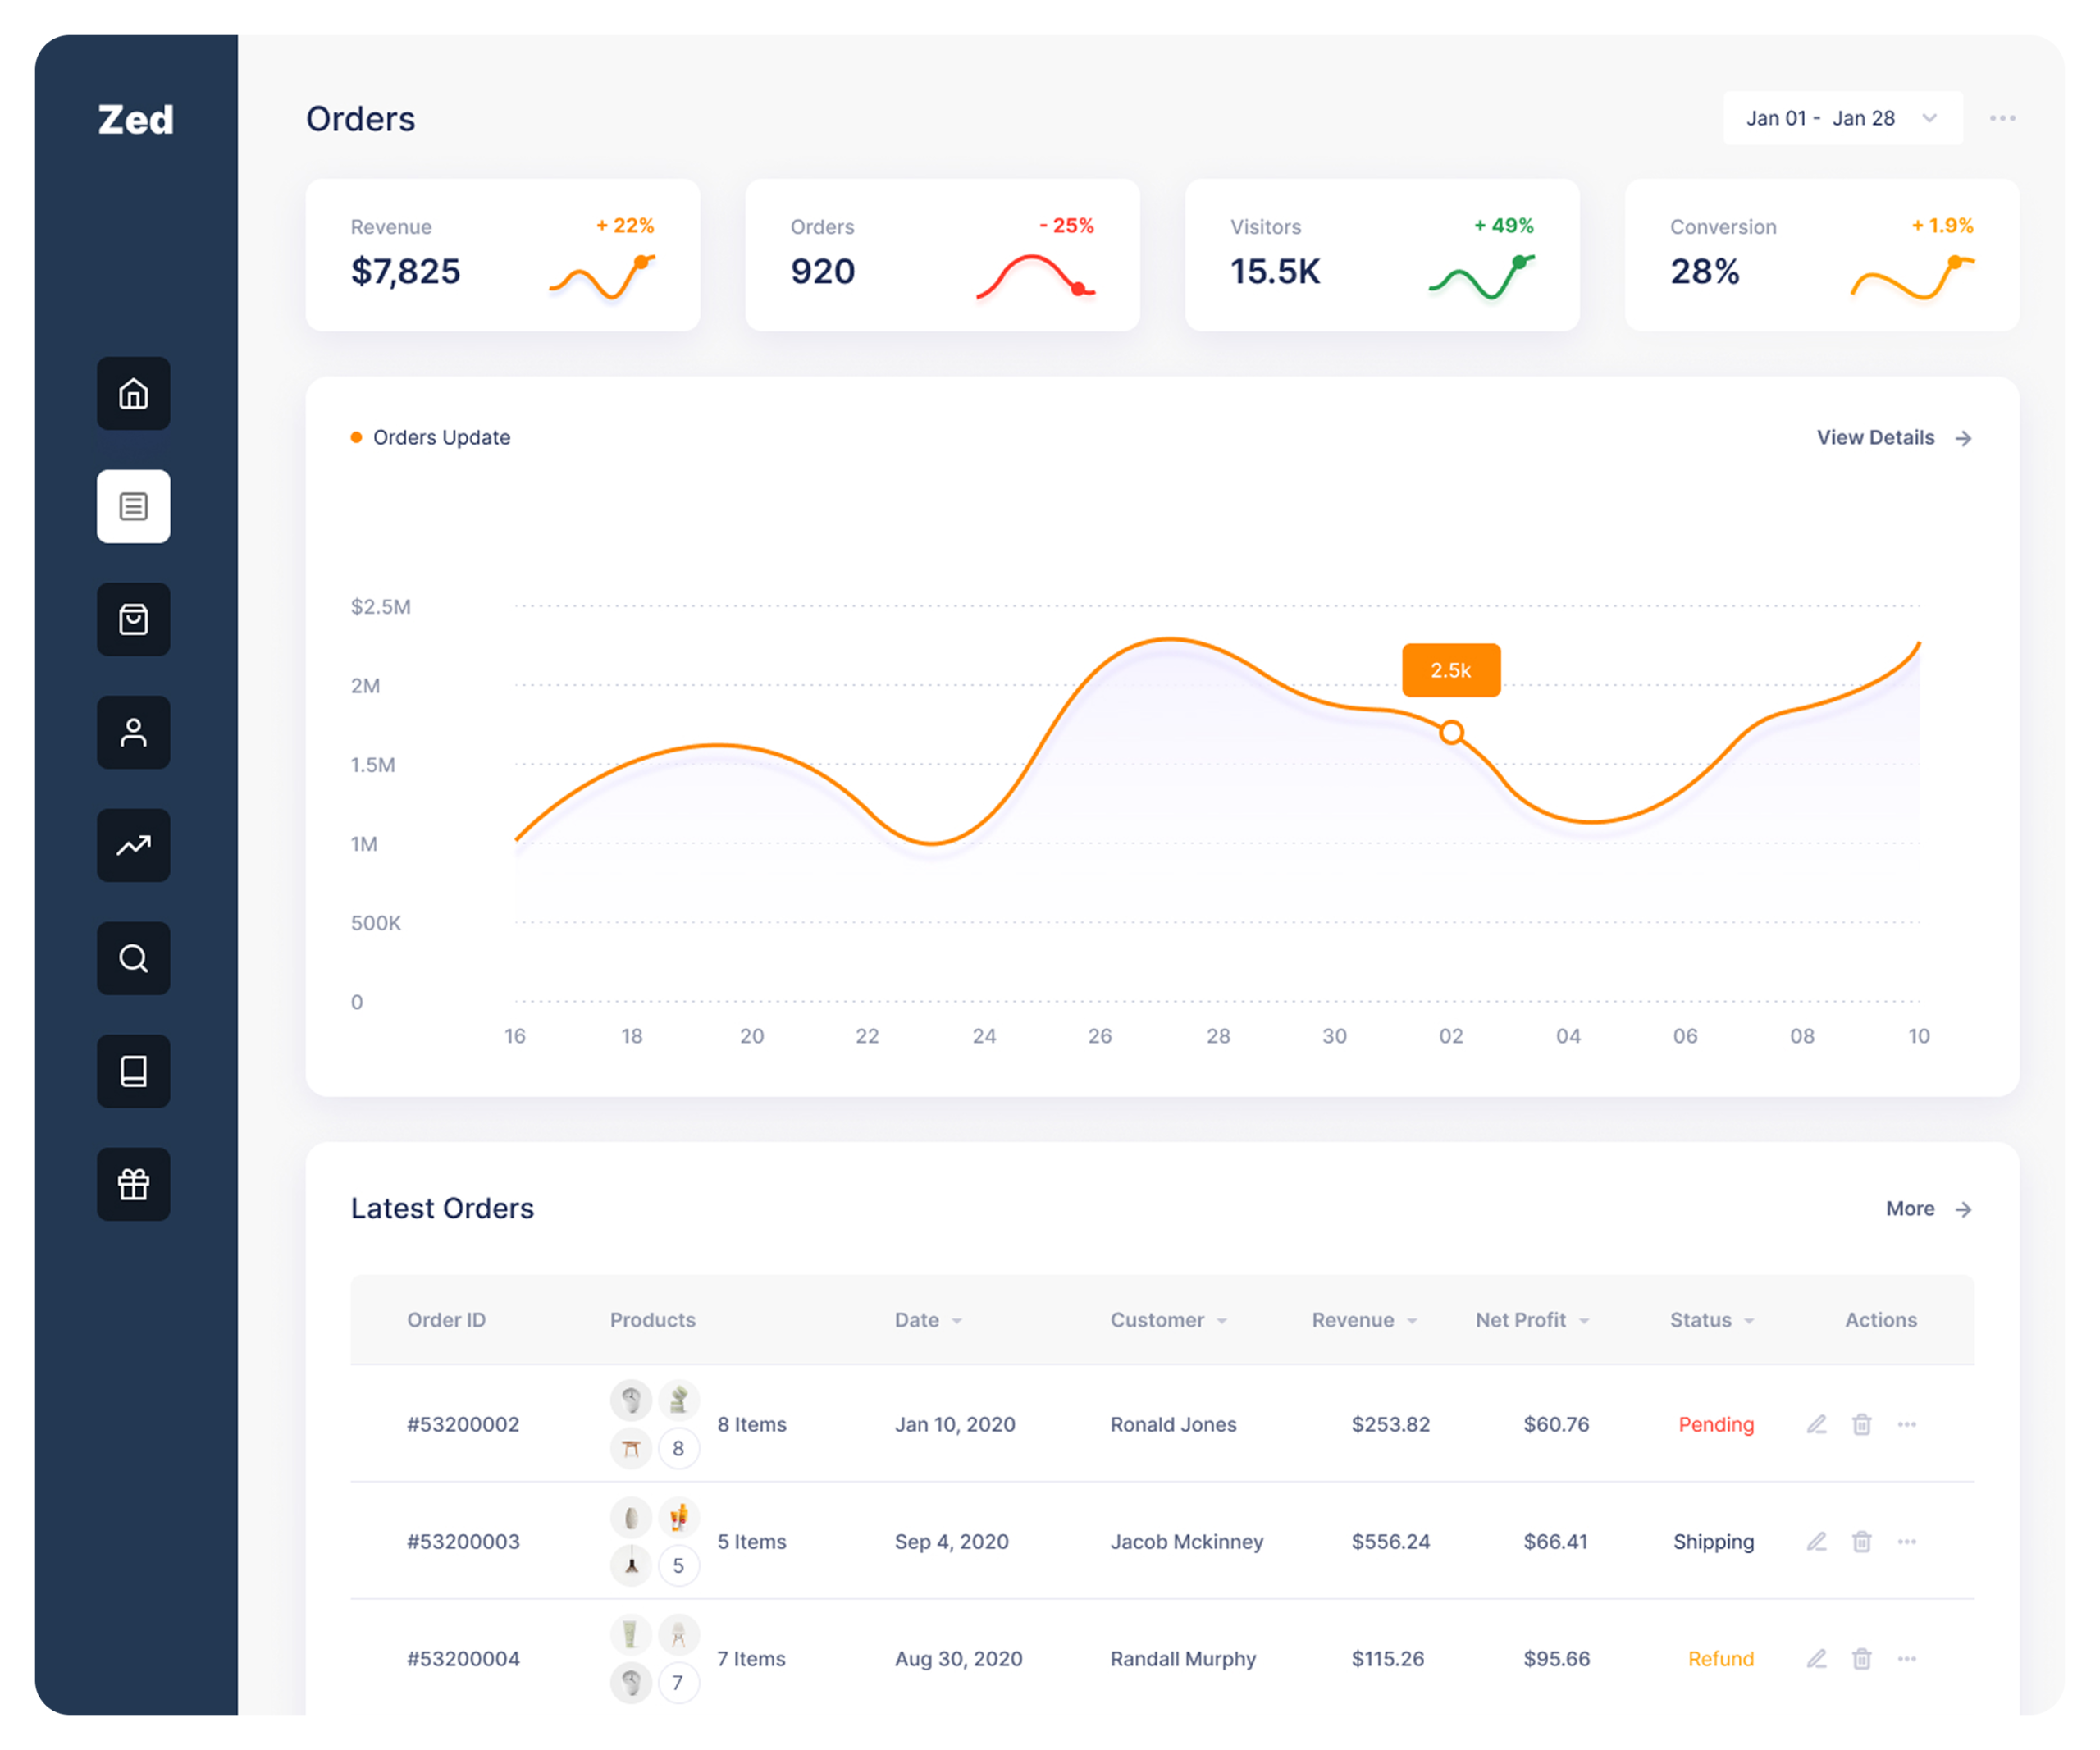Select the Orders list tab in sidebar
Image resolution: width=2100 pixels, height=1750 pixels.
[133, 506]
